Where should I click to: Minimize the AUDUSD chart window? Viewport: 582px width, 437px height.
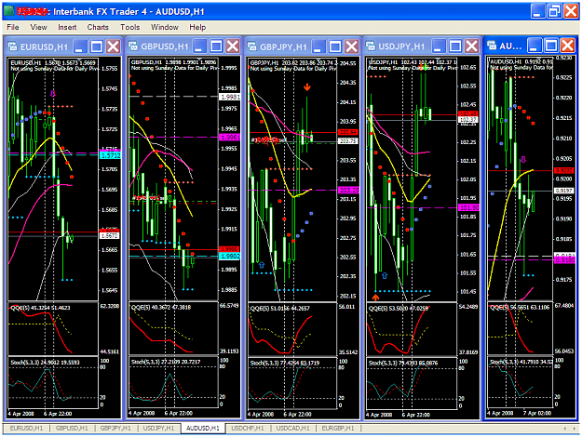[x=535, y=46]
